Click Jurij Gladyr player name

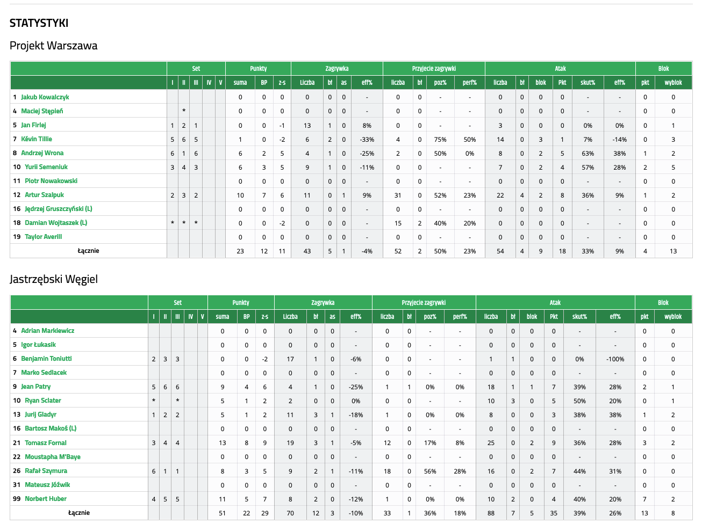40,414
